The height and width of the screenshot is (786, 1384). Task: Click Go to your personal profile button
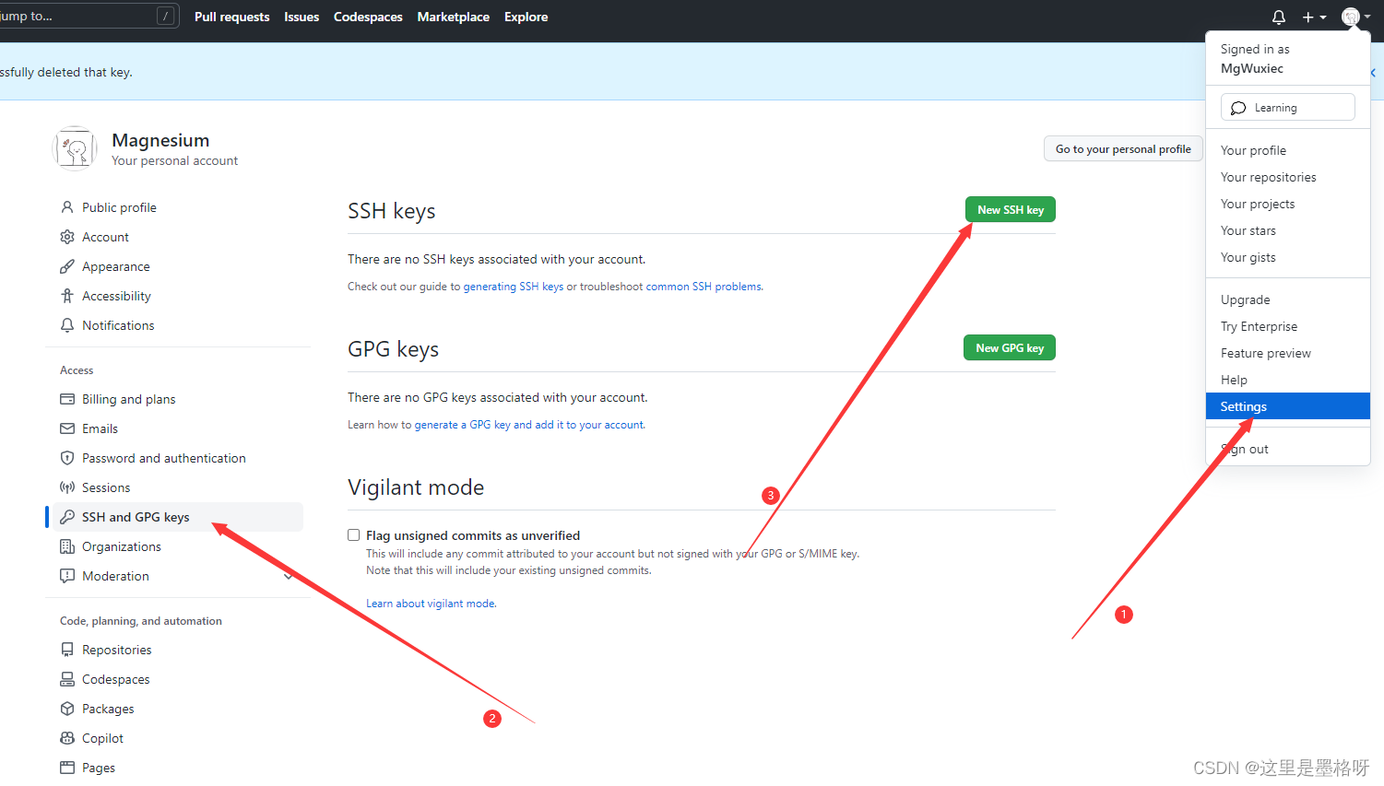(x=1123, y=148)
